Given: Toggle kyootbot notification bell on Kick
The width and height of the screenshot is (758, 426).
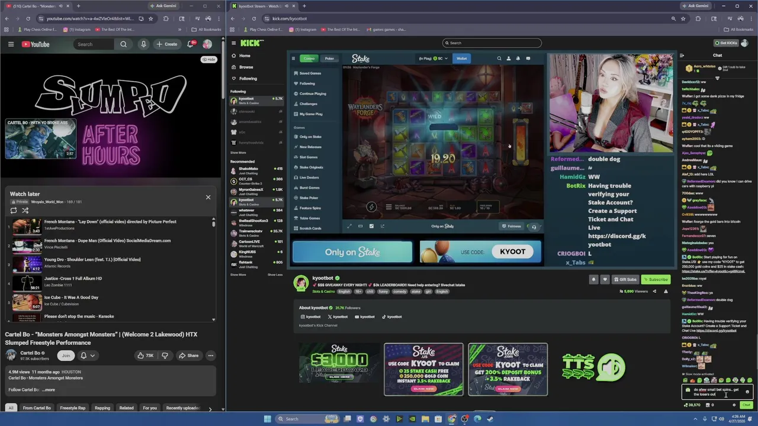Looking at the screenshot, I should pyautogui.click(x=593, y=279).
